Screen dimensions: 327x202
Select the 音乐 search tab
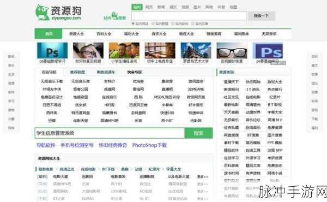(173, 7)
